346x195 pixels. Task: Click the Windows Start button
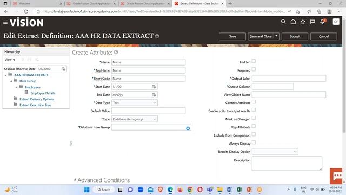[86, 190]
